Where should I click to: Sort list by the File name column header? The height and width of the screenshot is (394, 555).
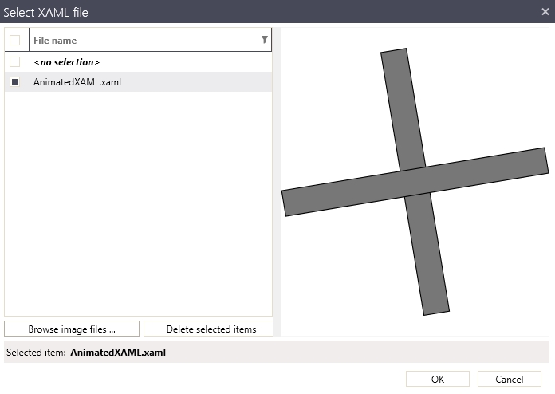(x=120, y=40)
